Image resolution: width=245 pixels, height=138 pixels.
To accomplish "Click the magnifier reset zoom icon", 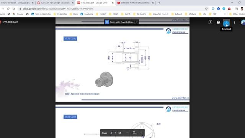I will pos(134,133).
